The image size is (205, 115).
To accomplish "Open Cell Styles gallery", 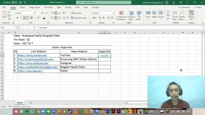I will coord(139,16).
